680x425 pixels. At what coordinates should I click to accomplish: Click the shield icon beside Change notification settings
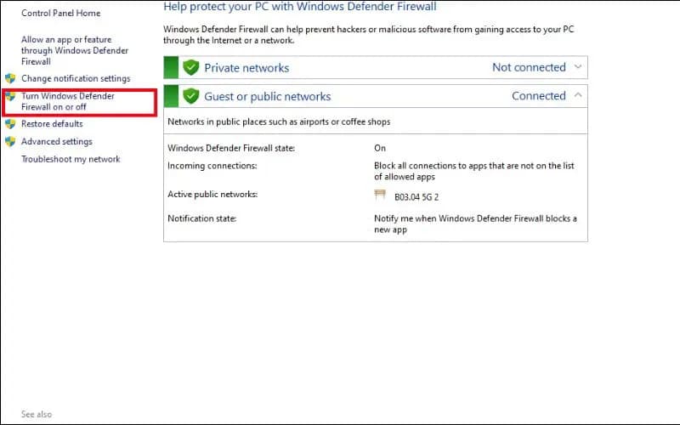[10, 78]
